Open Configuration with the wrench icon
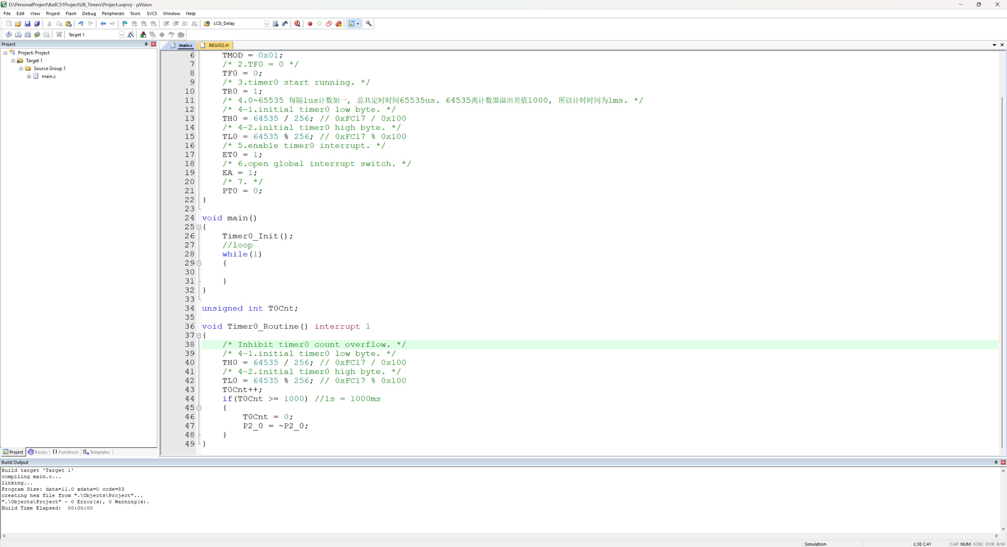Image resolution: width=1007 pixels, height=547 pixels. (x=369, y=23)
